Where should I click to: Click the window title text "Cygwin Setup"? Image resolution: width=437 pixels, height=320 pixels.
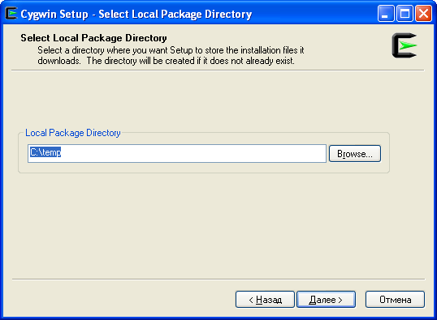pos(54,14)
